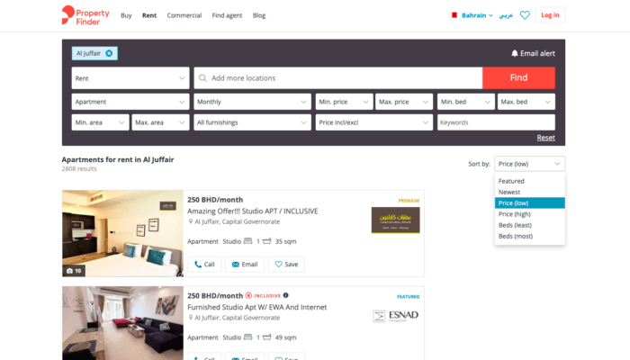The height and width of the screenshot is (360, 630).
Task: Open saved properties heart icon in header
Action: click(525, 15)
